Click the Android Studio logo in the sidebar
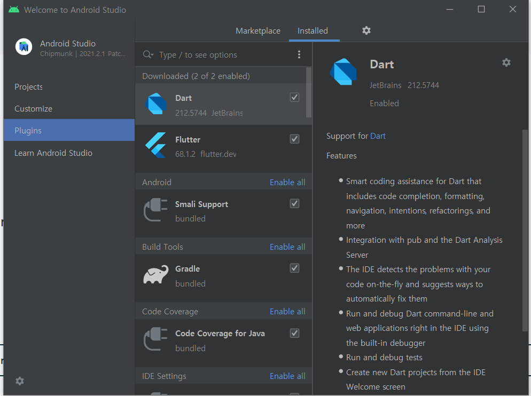Screen dimensions: 531x396 click(24, 47)
